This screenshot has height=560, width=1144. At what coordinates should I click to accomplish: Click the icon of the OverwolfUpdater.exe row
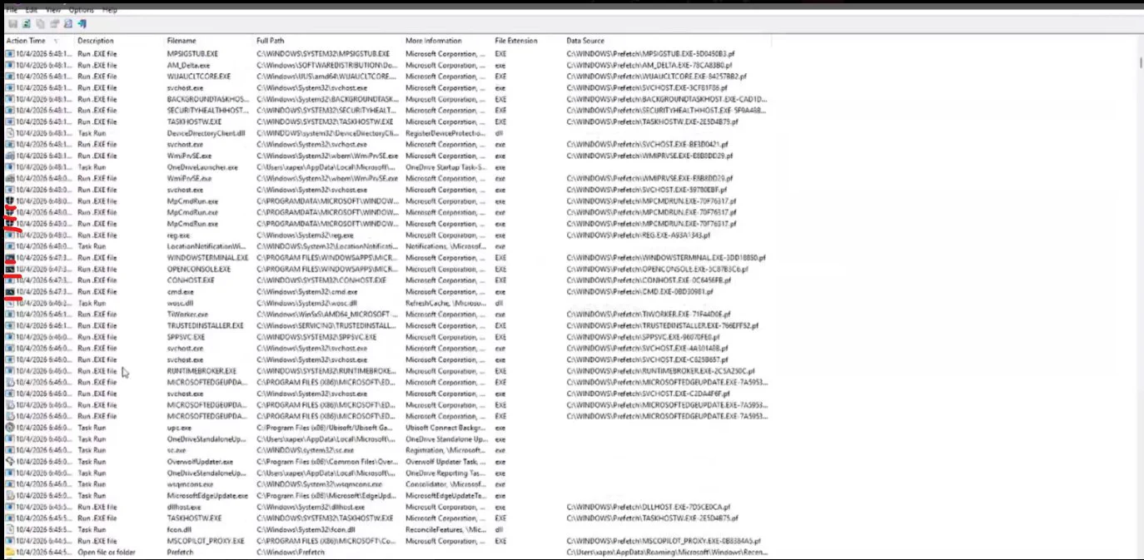(9, 461)
